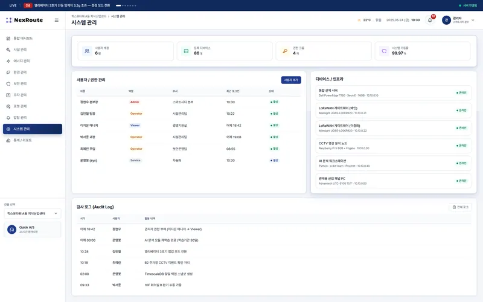The width and height of the screenshot is (483, 302).
Task: Click audit log entry at 어제 18:42
Action: tap(274, 230)
